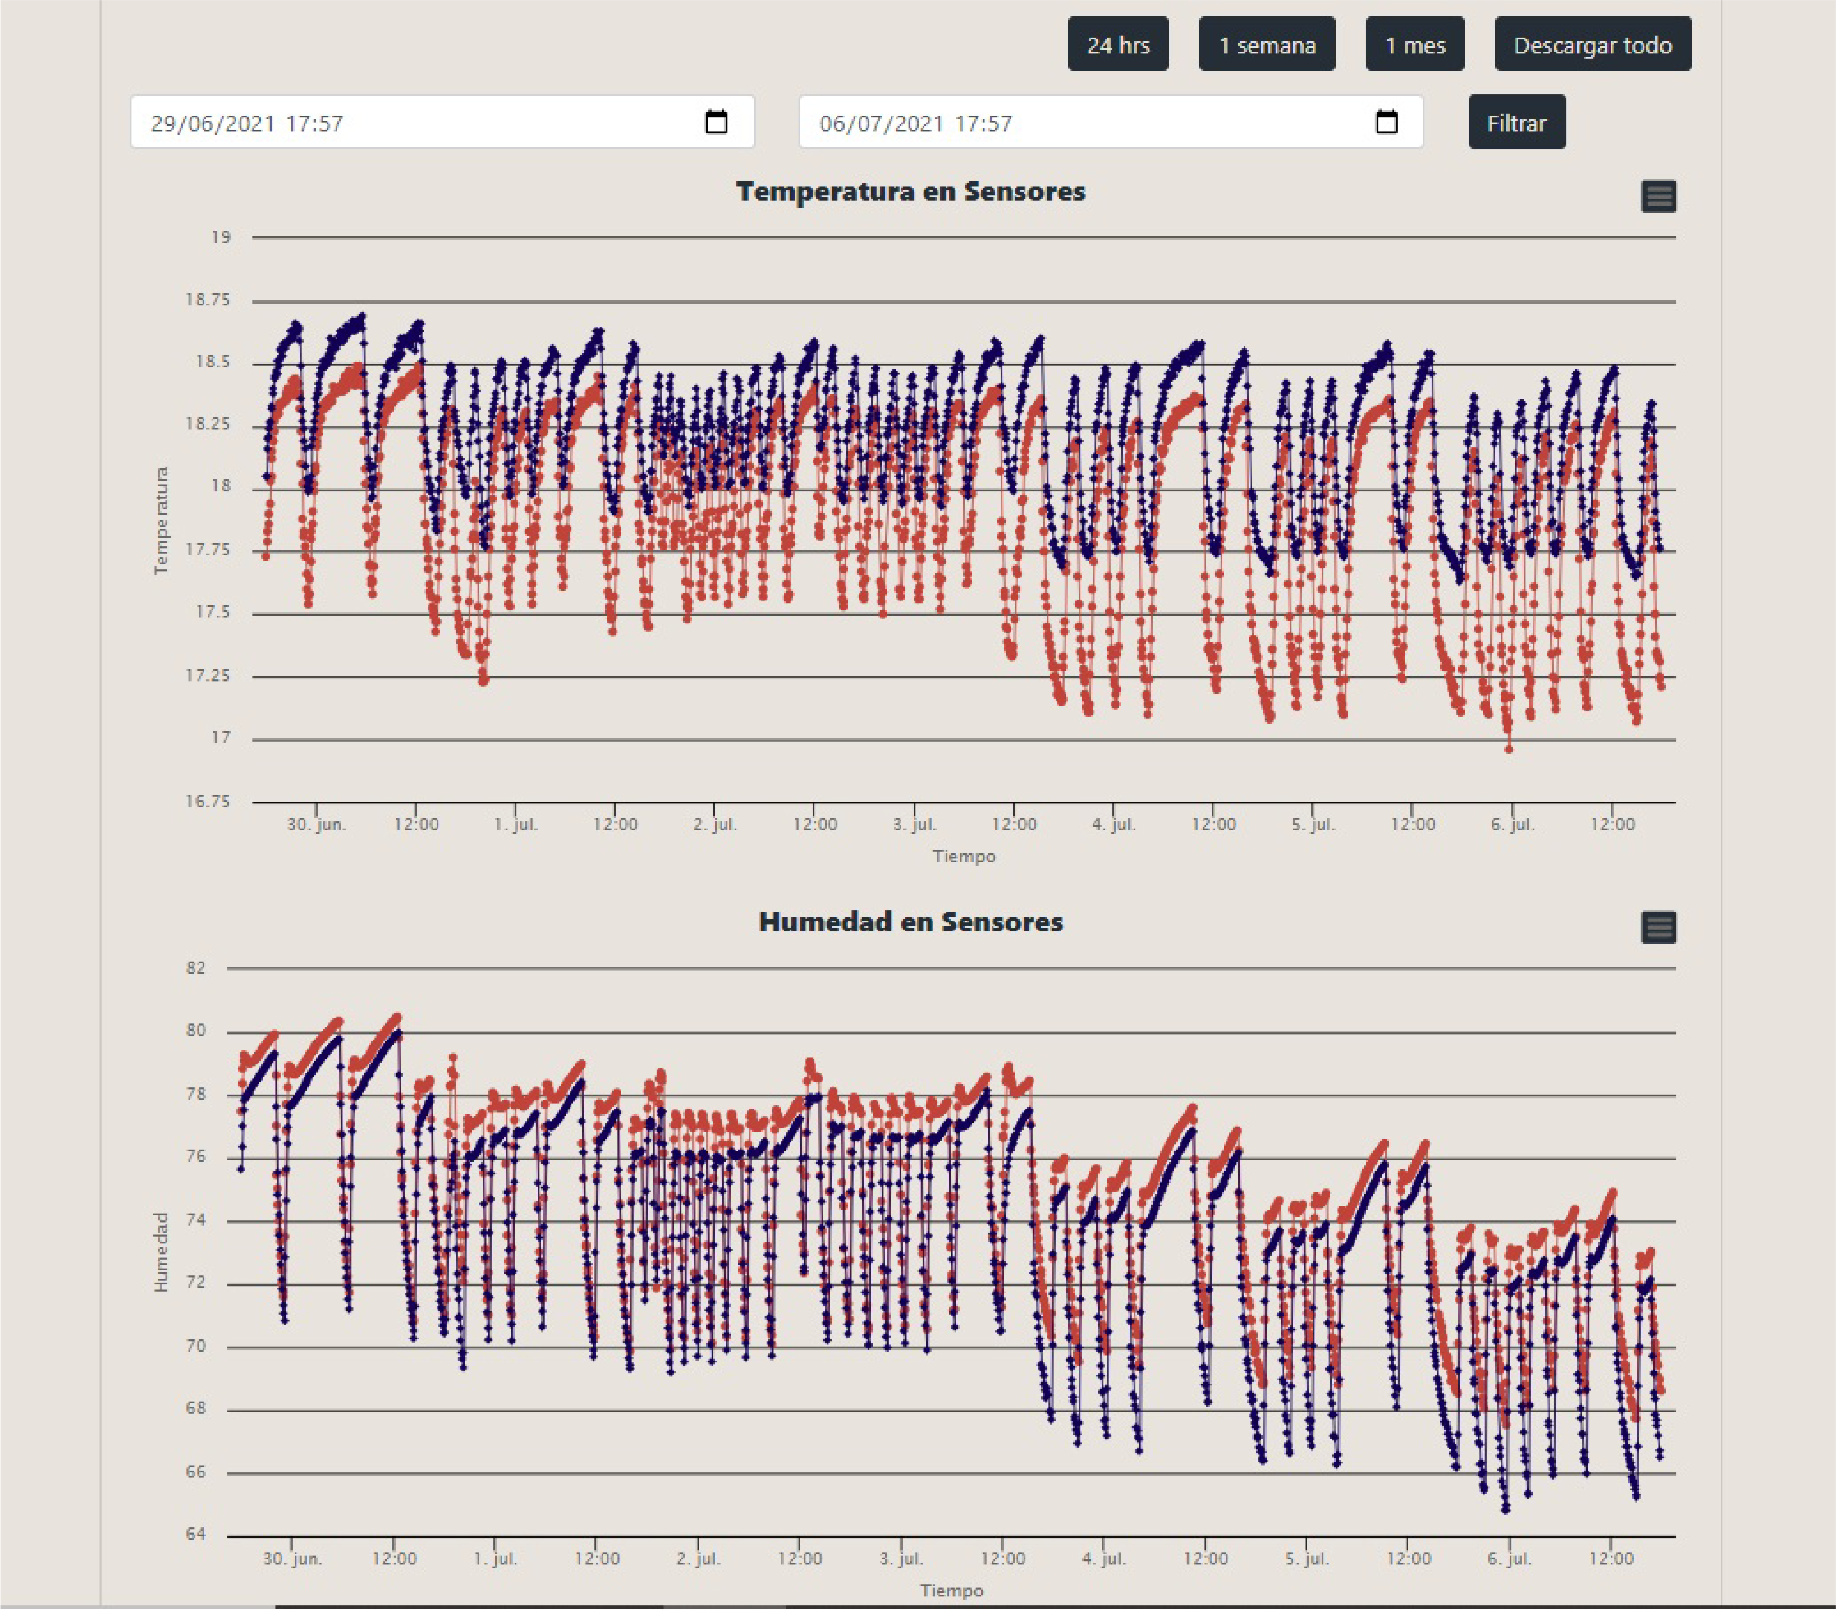This screenshot has height=1609, width=1836.
Task: Click the 74 value on the humidity axis
Action: (x=196, y=1220)
